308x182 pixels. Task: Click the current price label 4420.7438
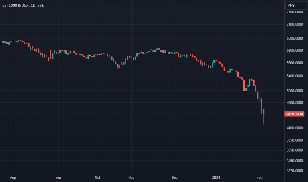(x=294, y=114)
